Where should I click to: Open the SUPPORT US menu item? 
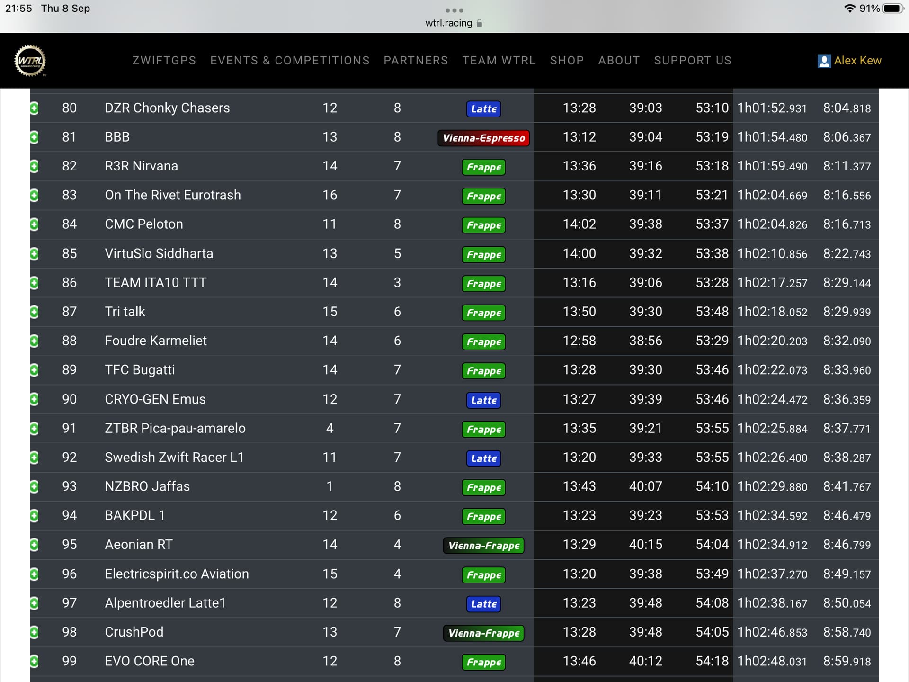click(x=693, y=61)
